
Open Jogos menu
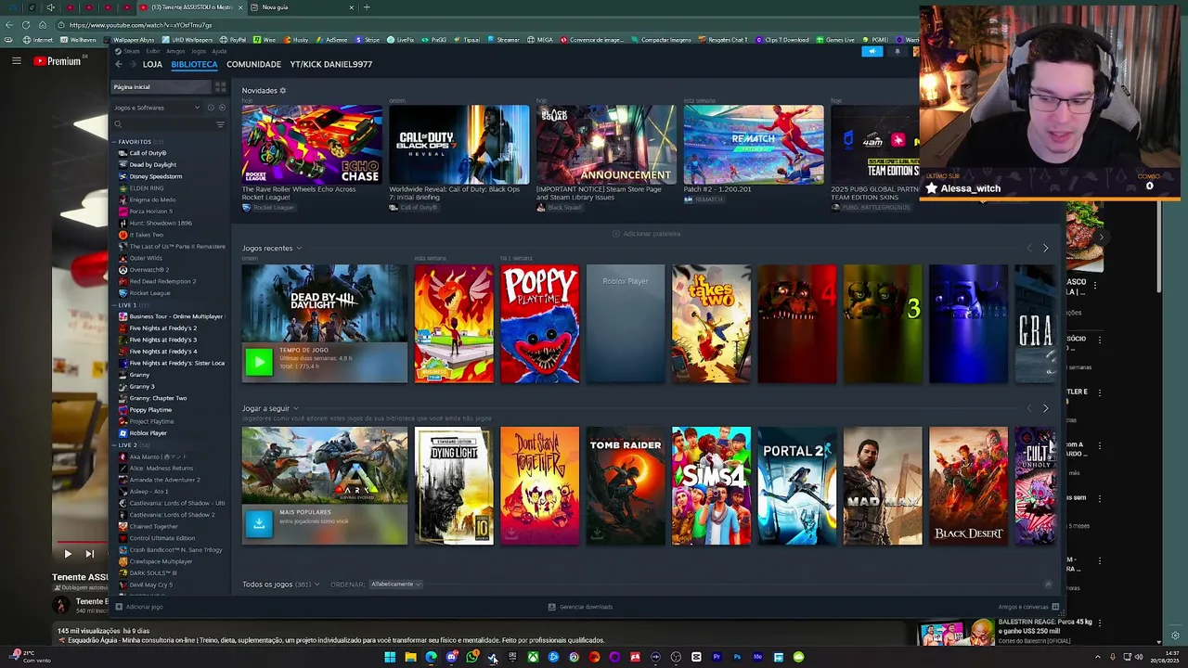(199, 51)
